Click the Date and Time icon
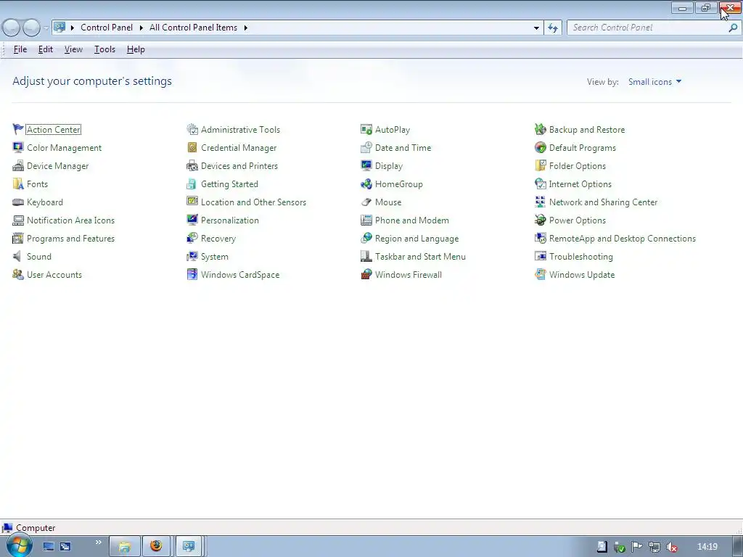 click(366, 147)
